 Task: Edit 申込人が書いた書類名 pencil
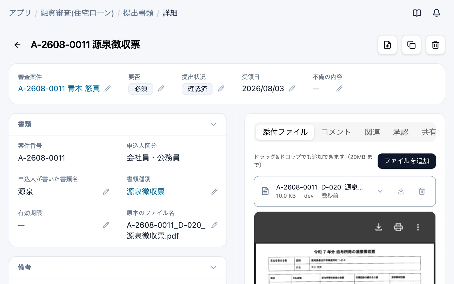(x=106, y=192)
